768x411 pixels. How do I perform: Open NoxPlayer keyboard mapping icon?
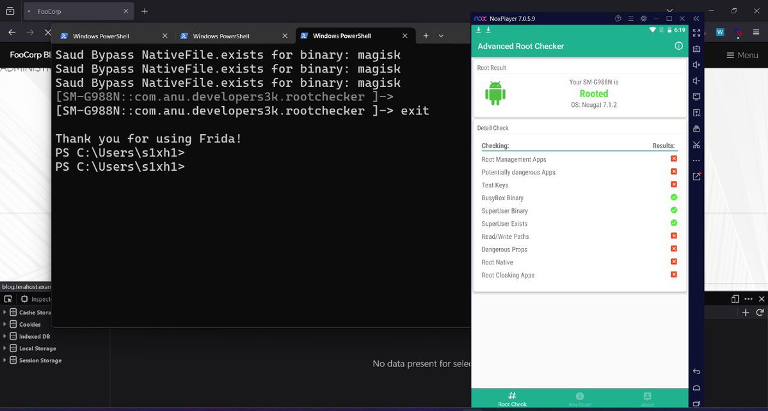tap(696, 49)
